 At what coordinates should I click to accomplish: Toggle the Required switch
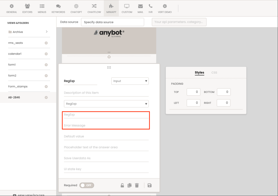click(x=87, y=185)
